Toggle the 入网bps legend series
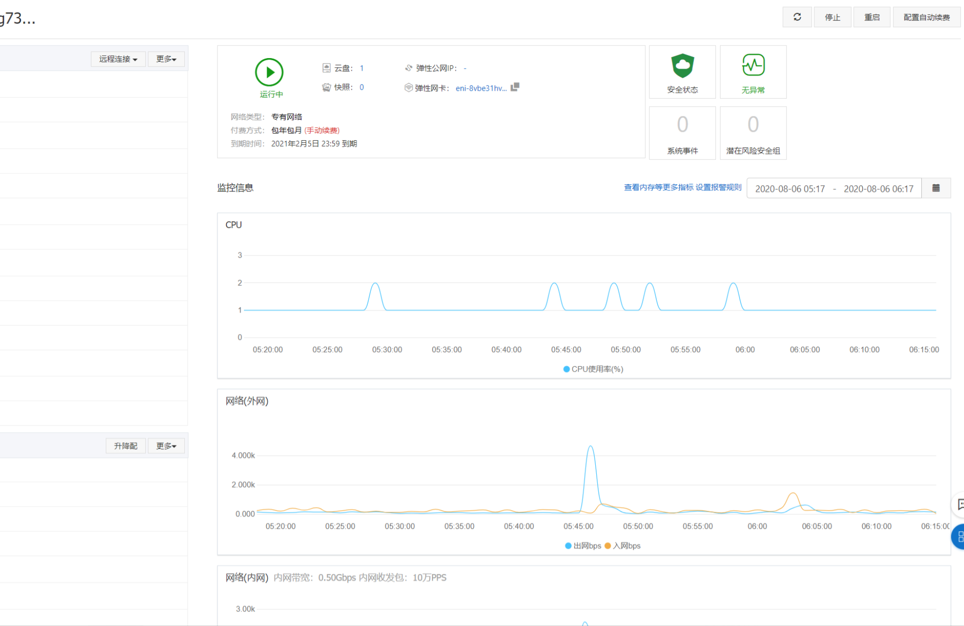The height and width of the screenshot is (626, 964). [622, 546]
